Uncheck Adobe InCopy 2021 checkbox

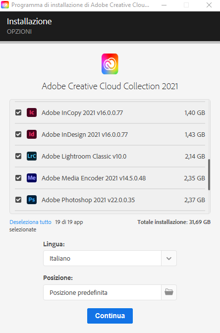click(x=18, y=112)
